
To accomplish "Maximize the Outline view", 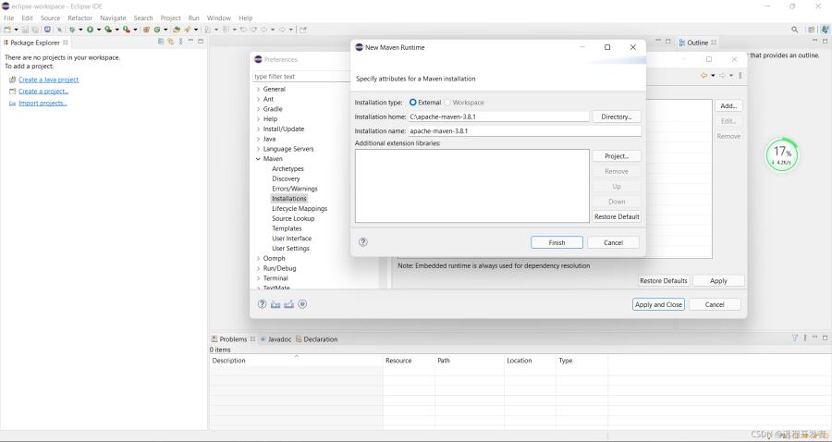I will tap(826, 42).
